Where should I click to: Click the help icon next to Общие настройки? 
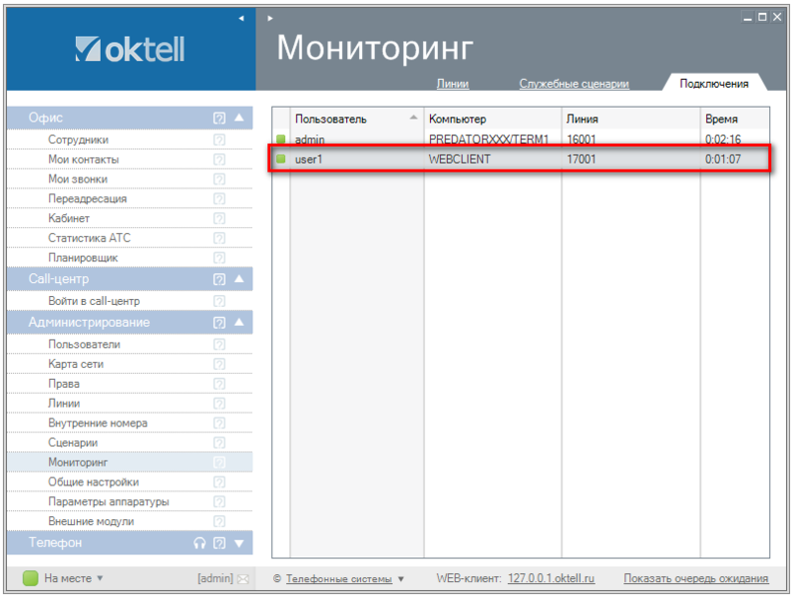(219, 482)
